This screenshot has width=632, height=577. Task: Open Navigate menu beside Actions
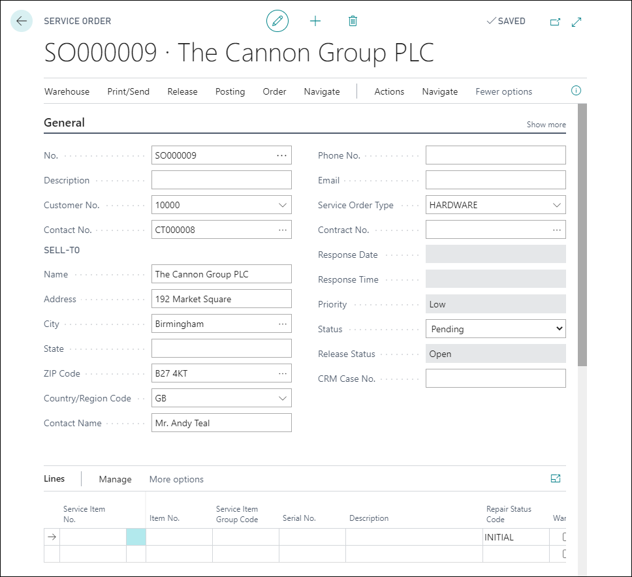(440, 91)
